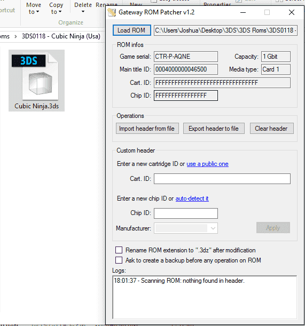
Task: Open the Delete dropdown arrow in ribbon
Action: click(83, 12)
